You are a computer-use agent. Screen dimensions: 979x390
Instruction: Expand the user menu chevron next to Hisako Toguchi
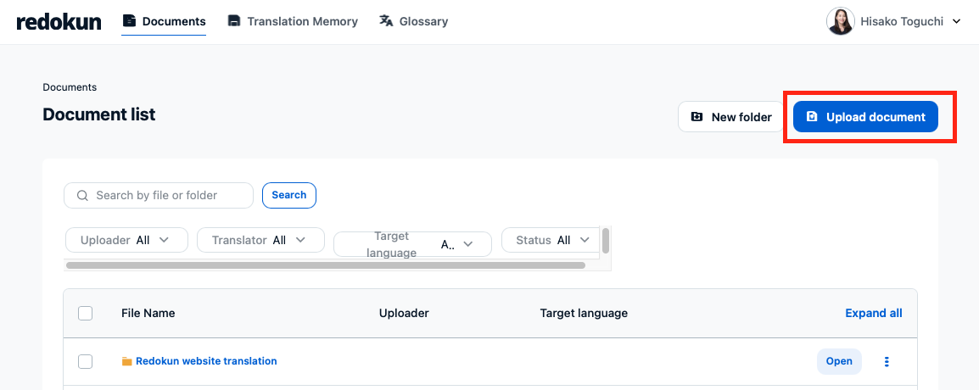point(956,22)
